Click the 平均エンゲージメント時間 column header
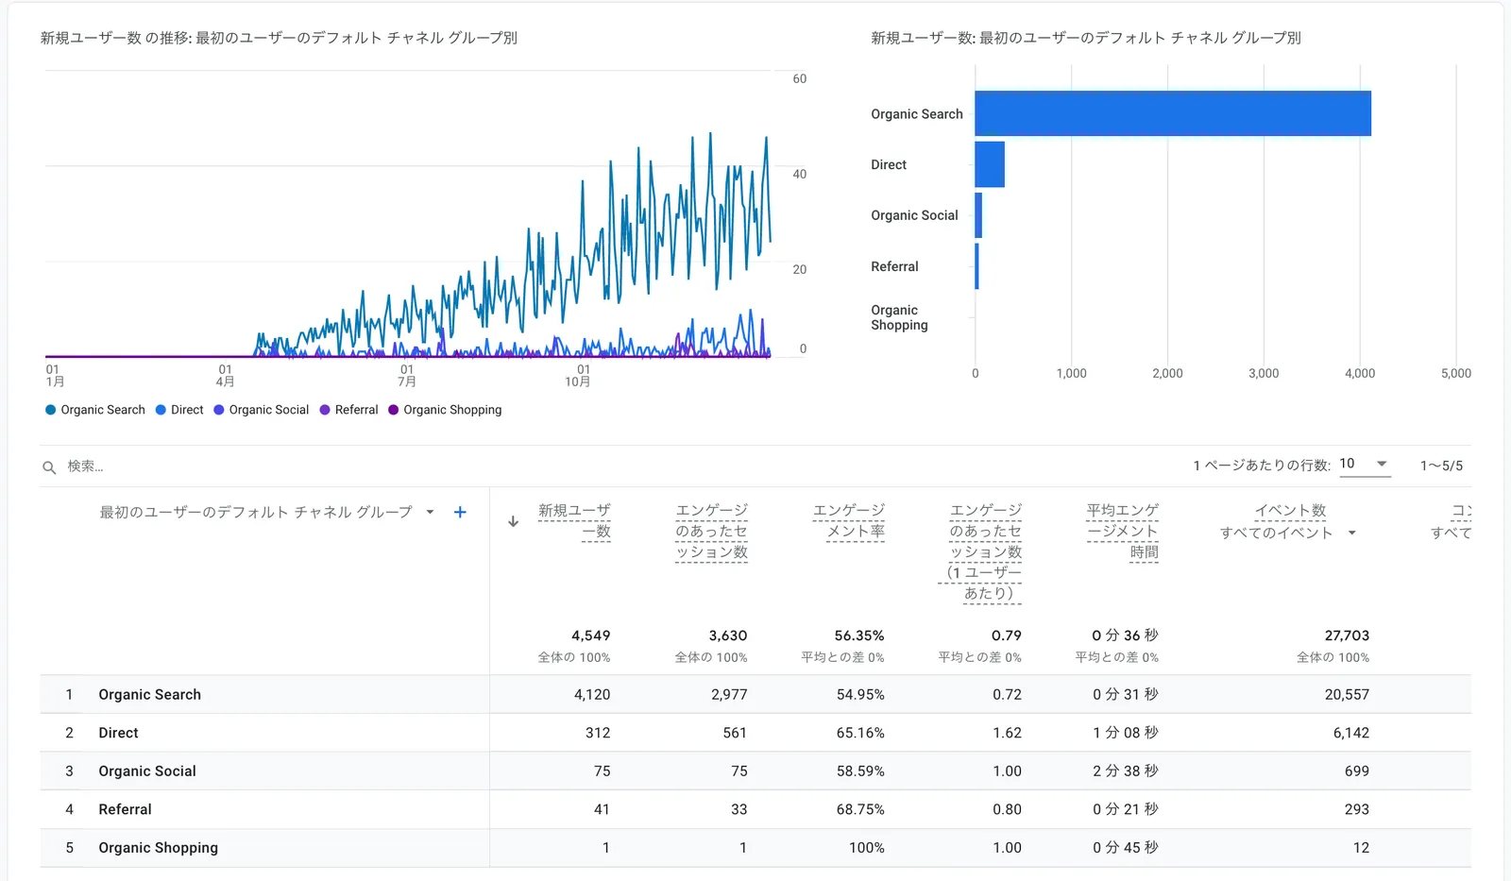1511x881 pixels. tap(1122, 531)
